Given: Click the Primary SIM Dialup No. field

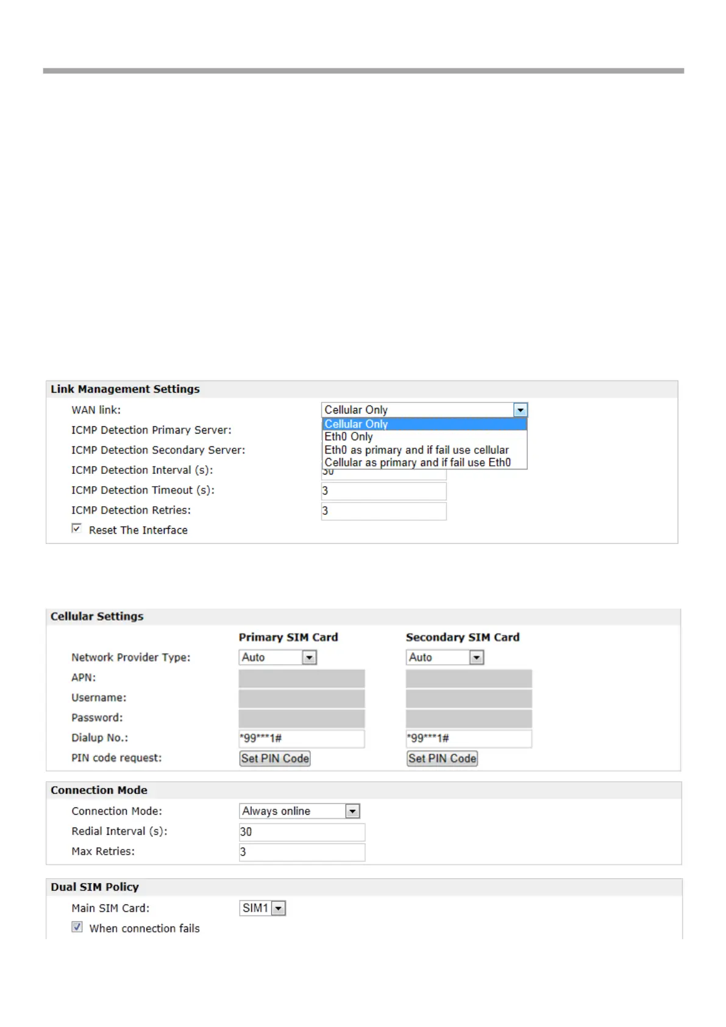Looking at the screenshot, I should pyautogui.click(x=302, y=739).
